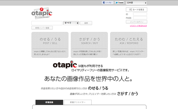This screenshot has height=109, width=178.
Task: Click the 新規メンバー登録 registration button
Action: 42,28
